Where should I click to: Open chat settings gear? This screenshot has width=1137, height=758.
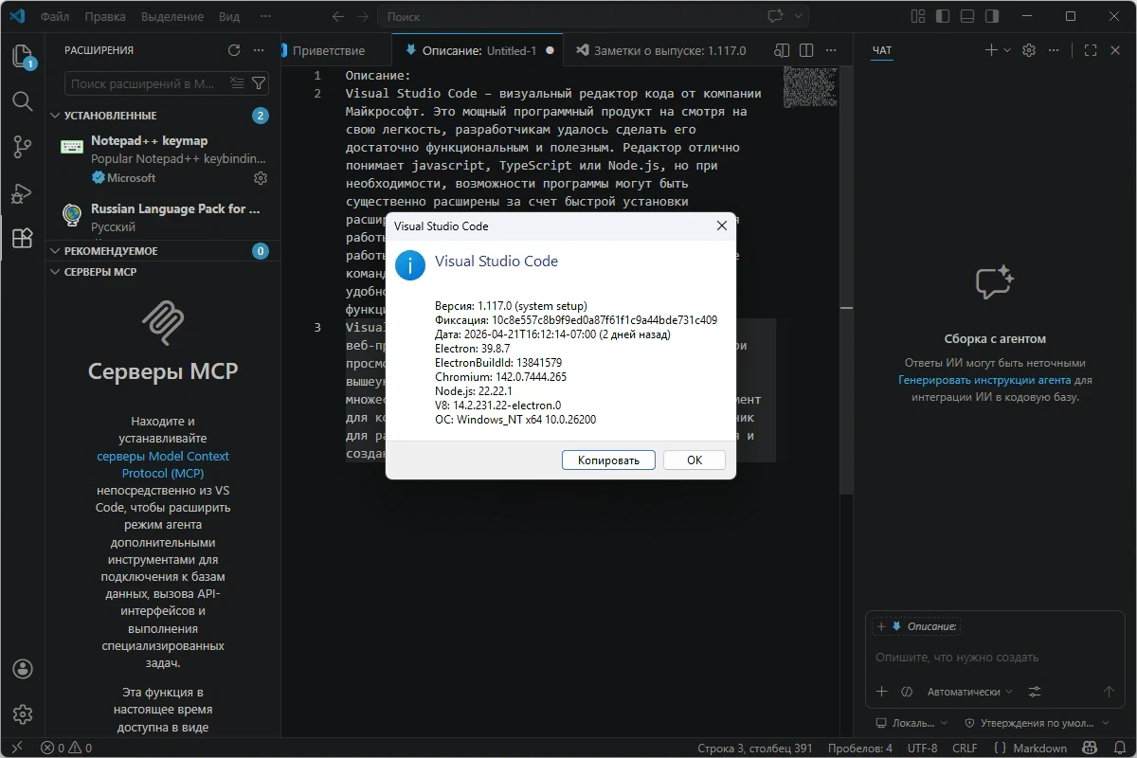1029,50
